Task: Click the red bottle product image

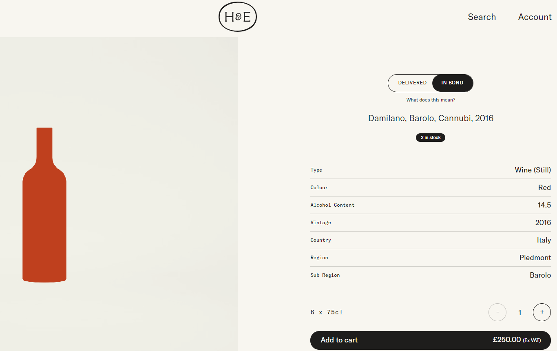Action: pos(44,205)
